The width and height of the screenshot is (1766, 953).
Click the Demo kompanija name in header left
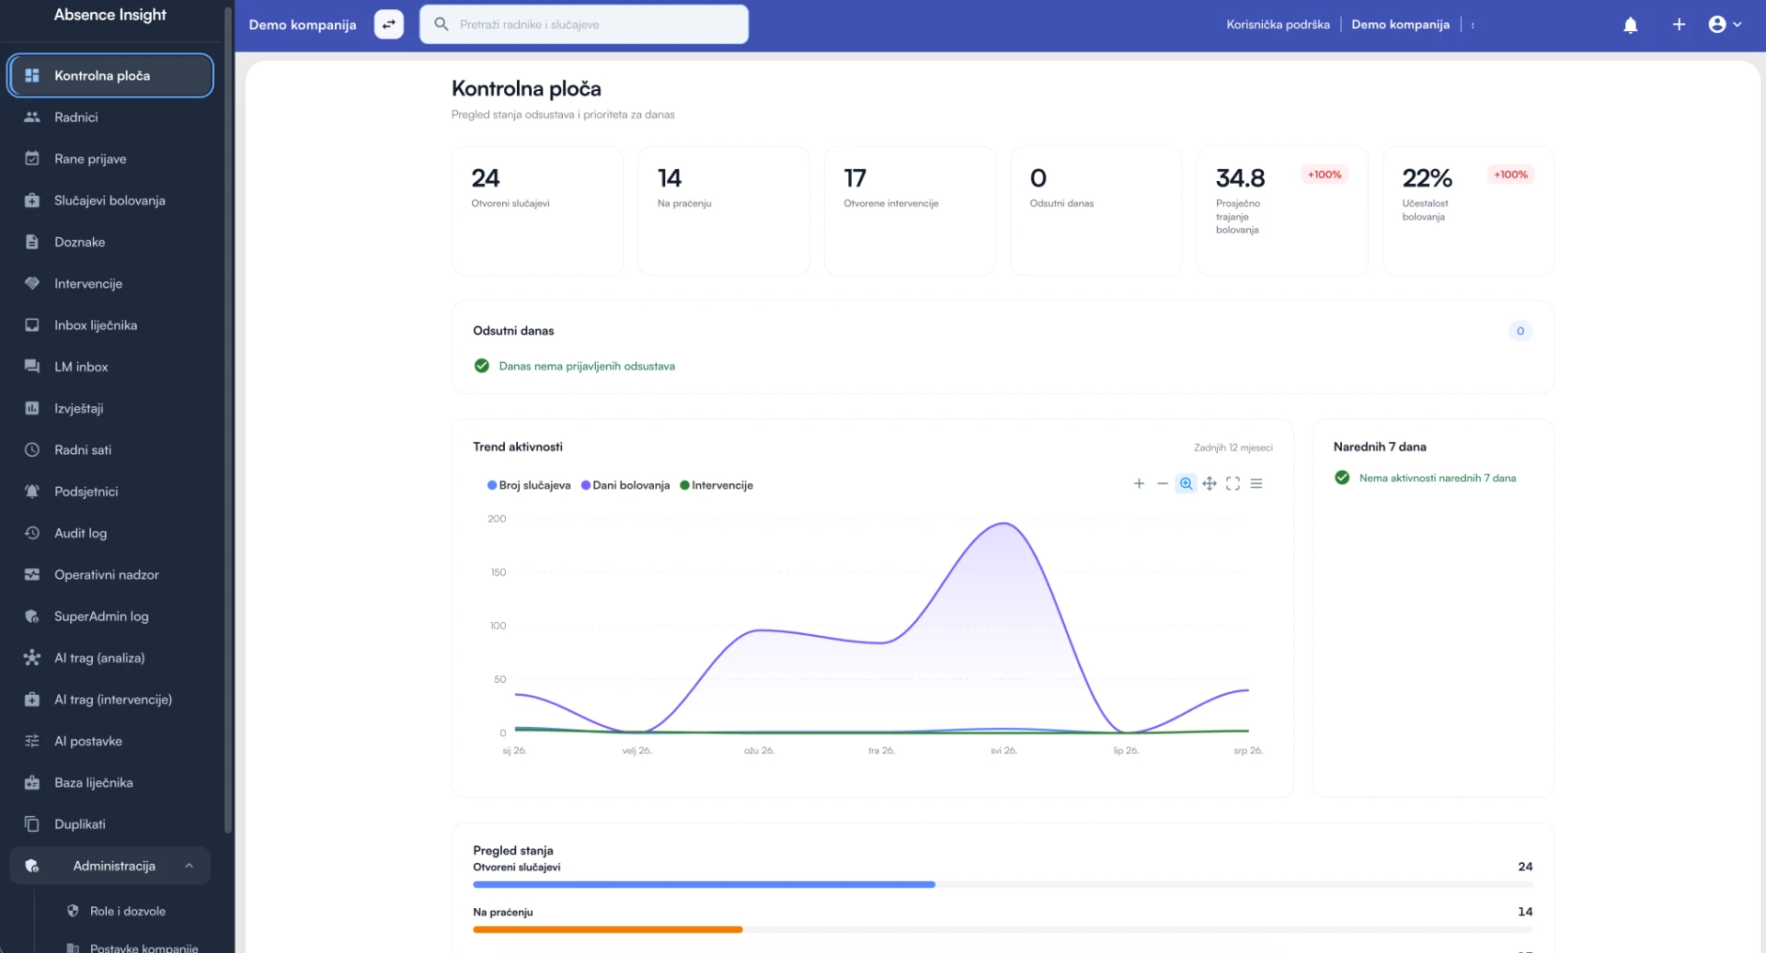coord(303,25)
